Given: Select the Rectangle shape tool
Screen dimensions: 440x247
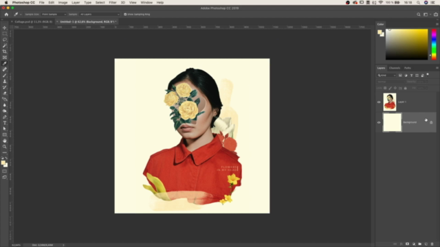Looking at the screenshot, I should coord(5,134).
